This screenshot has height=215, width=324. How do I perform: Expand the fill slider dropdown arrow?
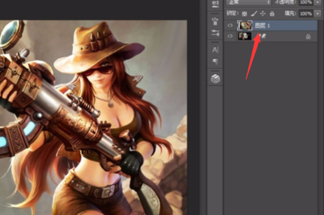click(x=318, y=14)
